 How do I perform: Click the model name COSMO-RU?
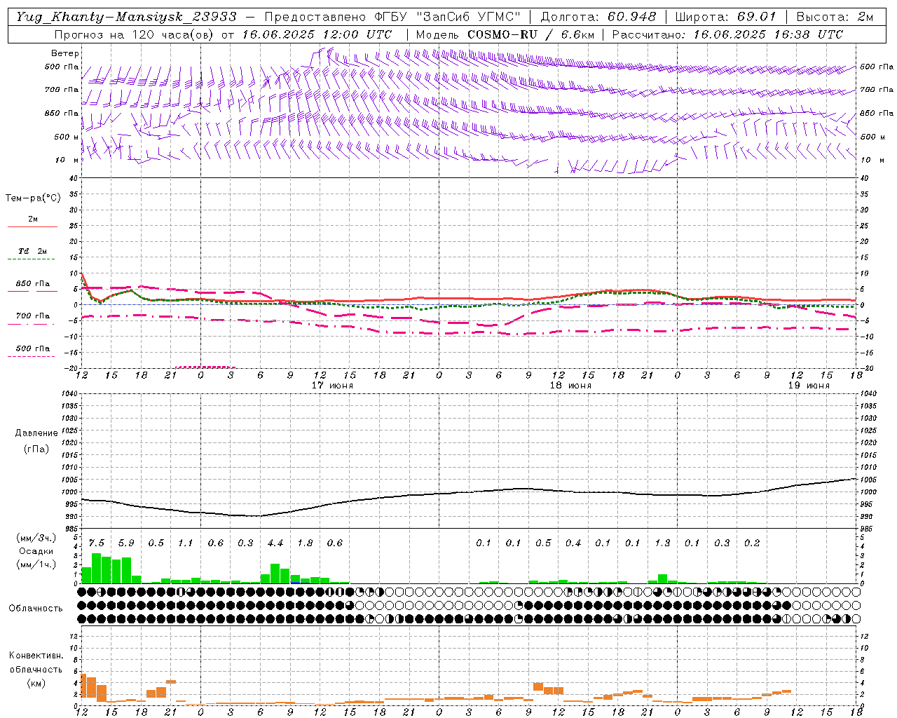pos(502,34)
